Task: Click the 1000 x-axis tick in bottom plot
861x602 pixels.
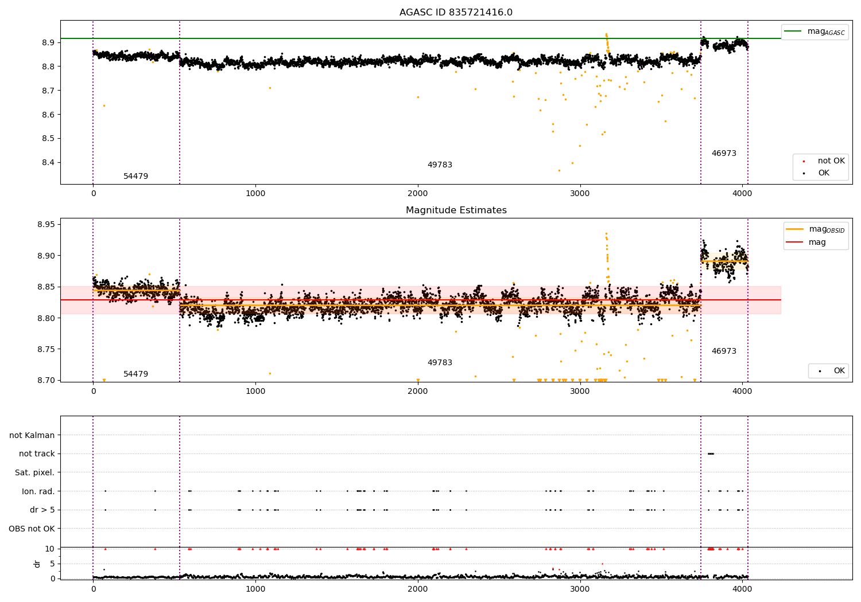Action: click(x=255, y=589)
